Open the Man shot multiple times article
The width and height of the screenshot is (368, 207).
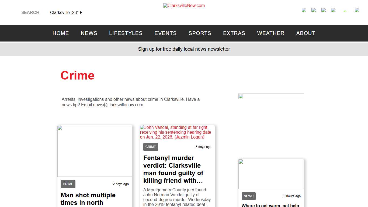(88, 199)
